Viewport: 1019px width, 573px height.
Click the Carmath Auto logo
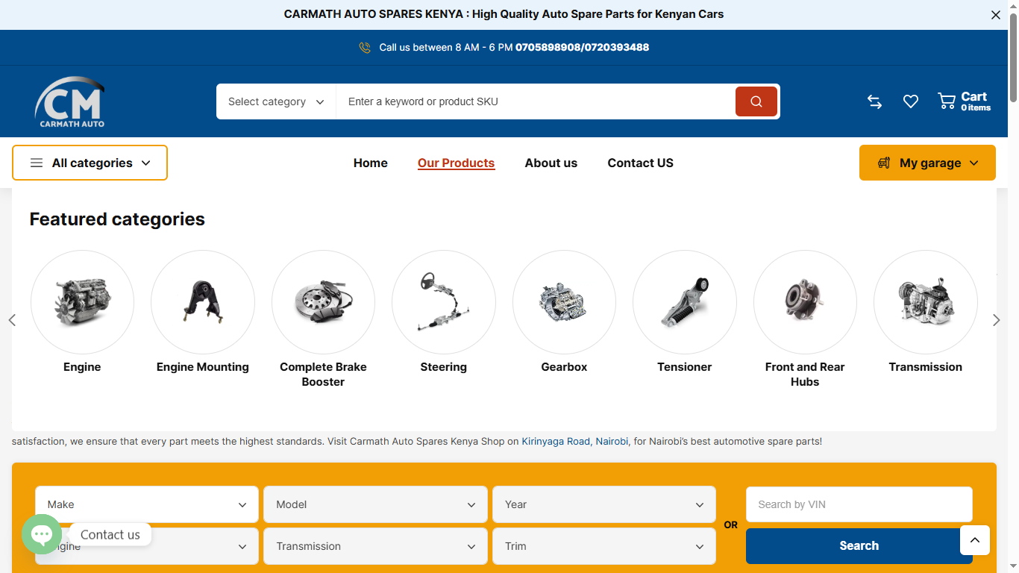(69, 101)
